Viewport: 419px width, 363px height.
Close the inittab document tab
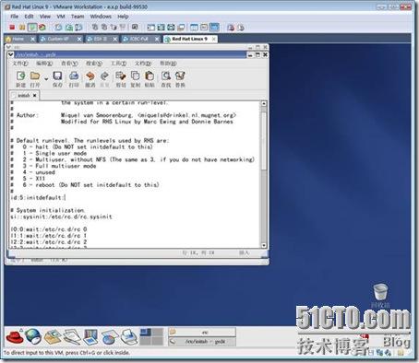pyautogui.click(x=35, y=96)
